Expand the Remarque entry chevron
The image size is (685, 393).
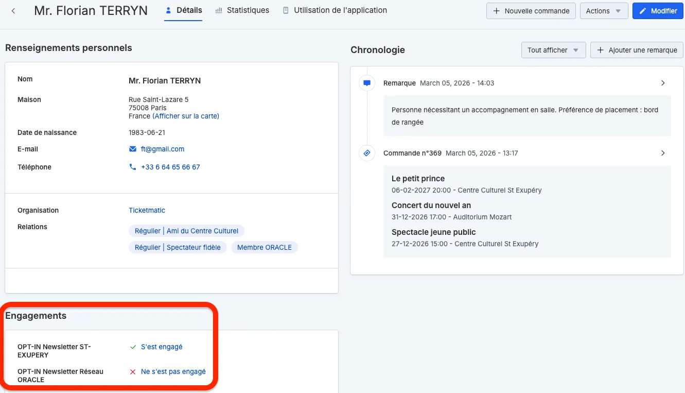pos(663,83)
